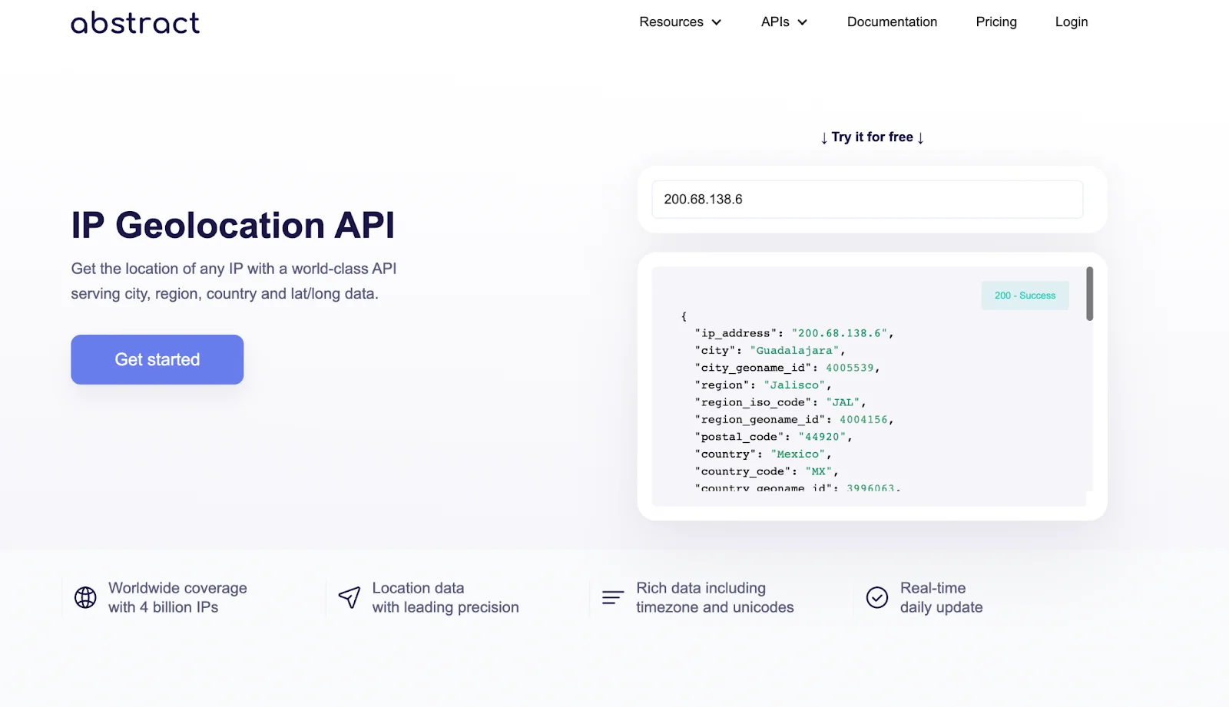This screenshot has height=707, width=1229.
Task: Click the JSON response scrollbar
Action: (x=1089, y=294)
